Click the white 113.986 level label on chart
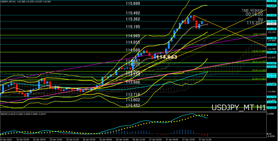The height and width of the screenshot is (141, 278). pyautogui.click(x=133, y=82)
